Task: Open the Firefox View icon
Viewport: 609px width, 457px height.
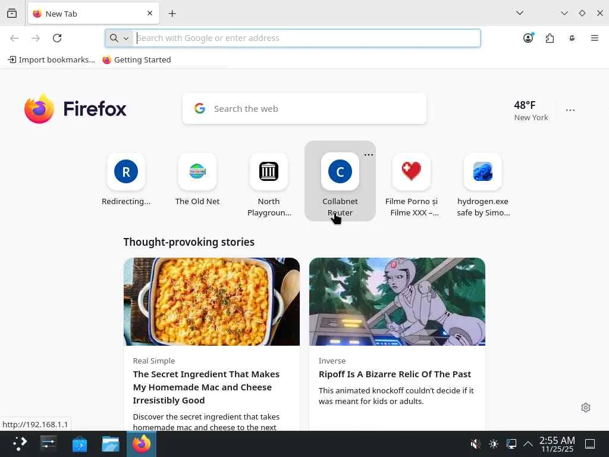Action: (12, 13)
